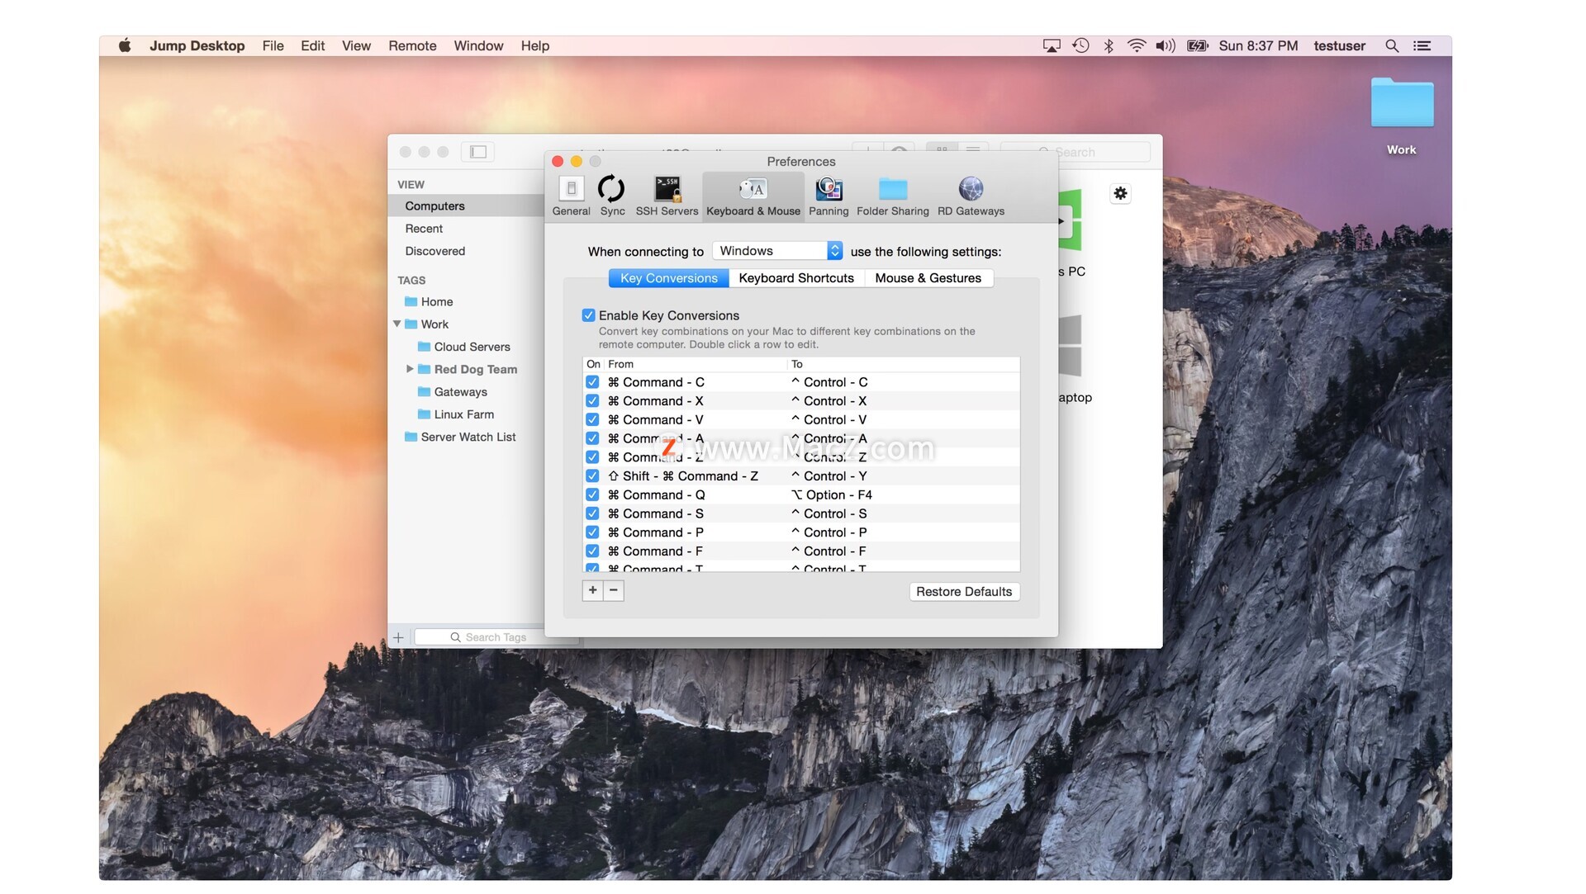Uncheck the Shift - Command - Z conversion

[592, 476]
